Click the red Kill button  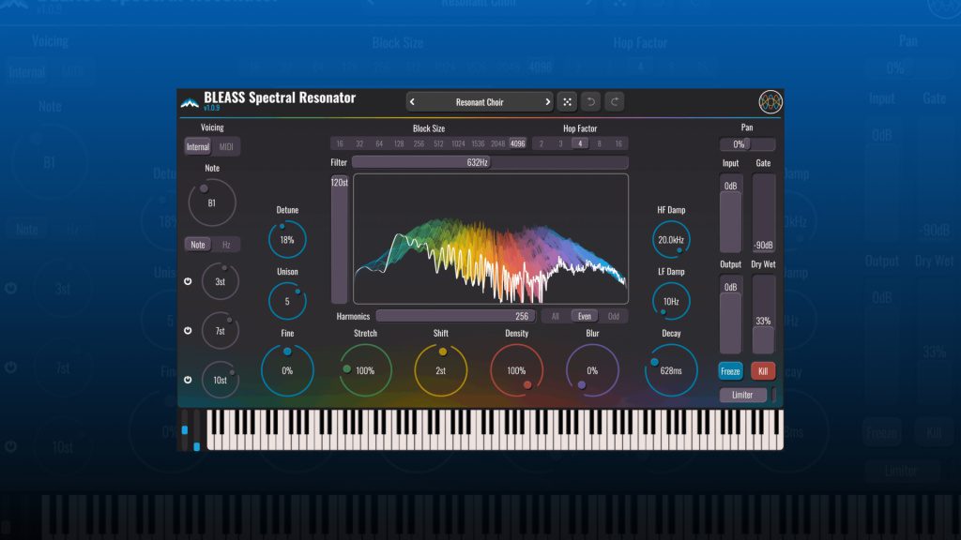tap(763, 371)
